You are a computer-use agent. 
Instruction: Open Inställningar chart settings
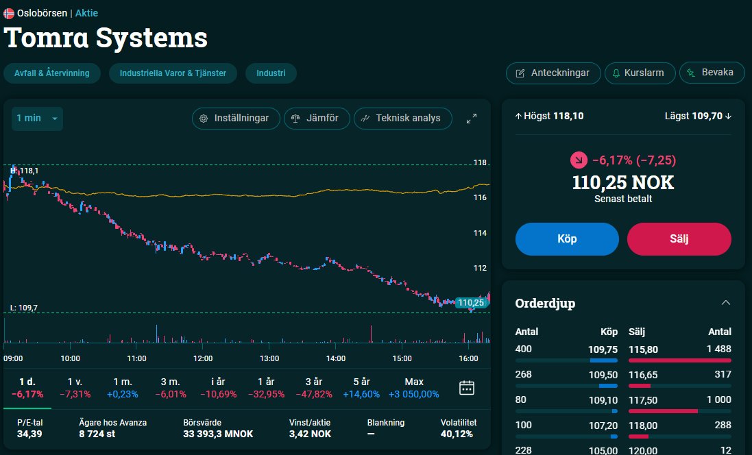click(x=236, y=119)
